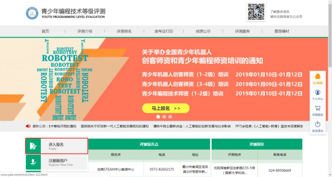Select the second carousel dot
Viewport: 332px width, 177px height.
pos(164,117)
